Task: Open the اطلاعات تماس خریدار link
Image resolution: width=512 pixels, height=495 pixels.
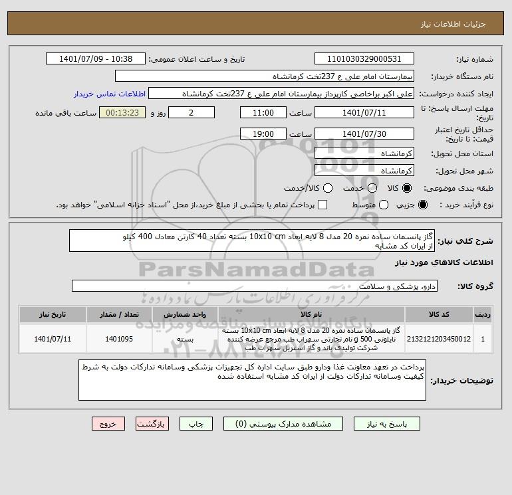Action: [x=110, y=94]
